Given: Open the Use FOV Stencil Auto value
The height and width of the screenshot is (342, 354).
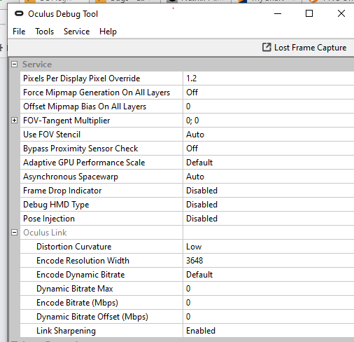Looking at the screenshot, I should [269, 135].
